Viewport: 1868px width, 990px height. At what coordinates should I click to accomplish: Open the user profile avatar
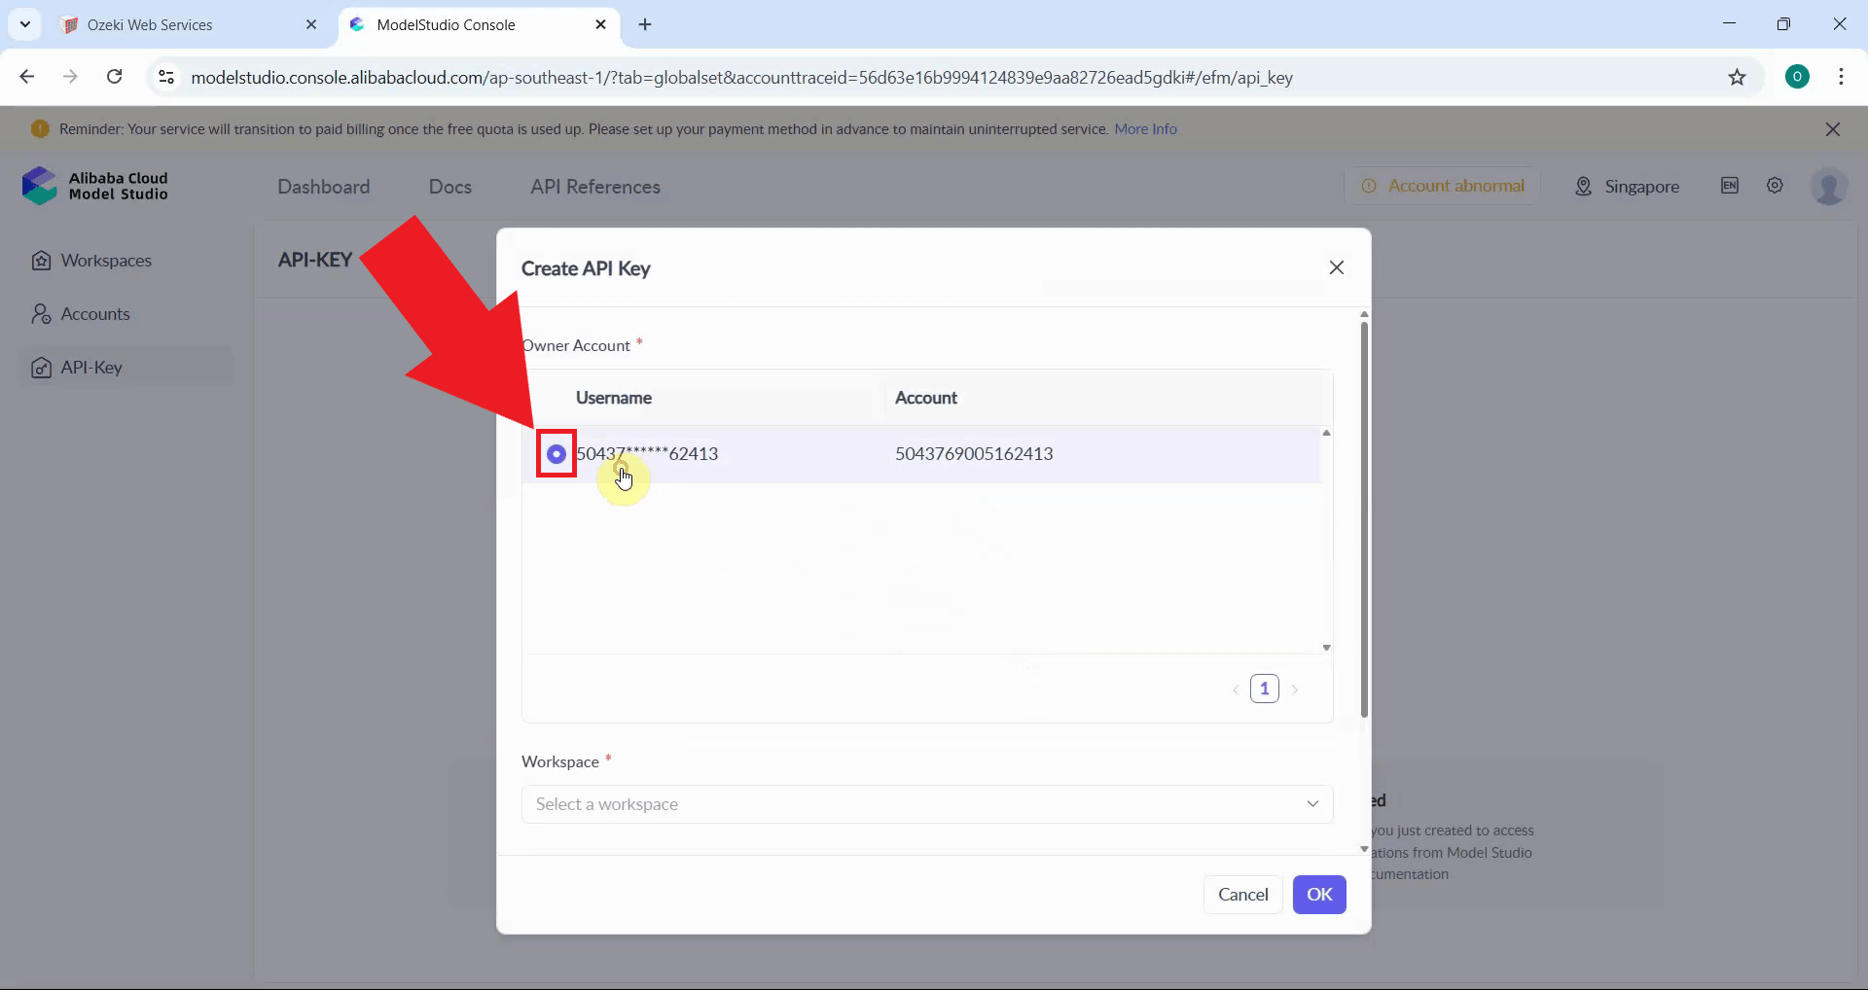pos(1828,186)
